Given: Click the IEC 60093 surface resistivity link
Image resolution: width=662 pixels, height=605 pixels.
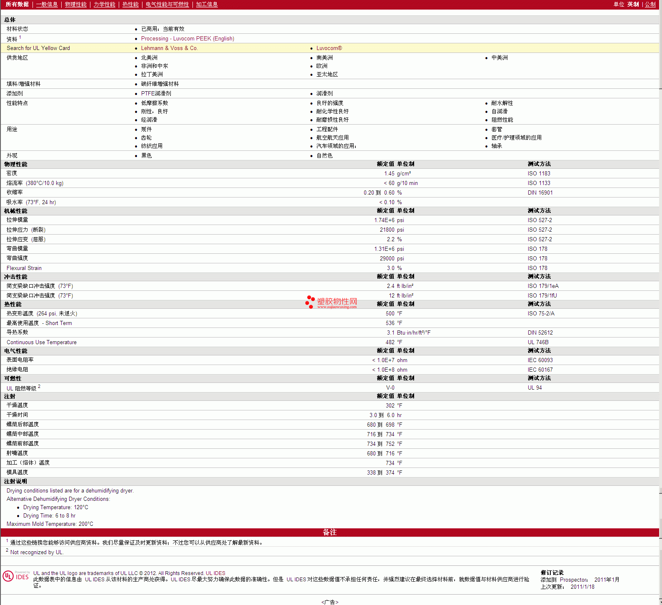Looking at the screenshot, I should (540, 360).
